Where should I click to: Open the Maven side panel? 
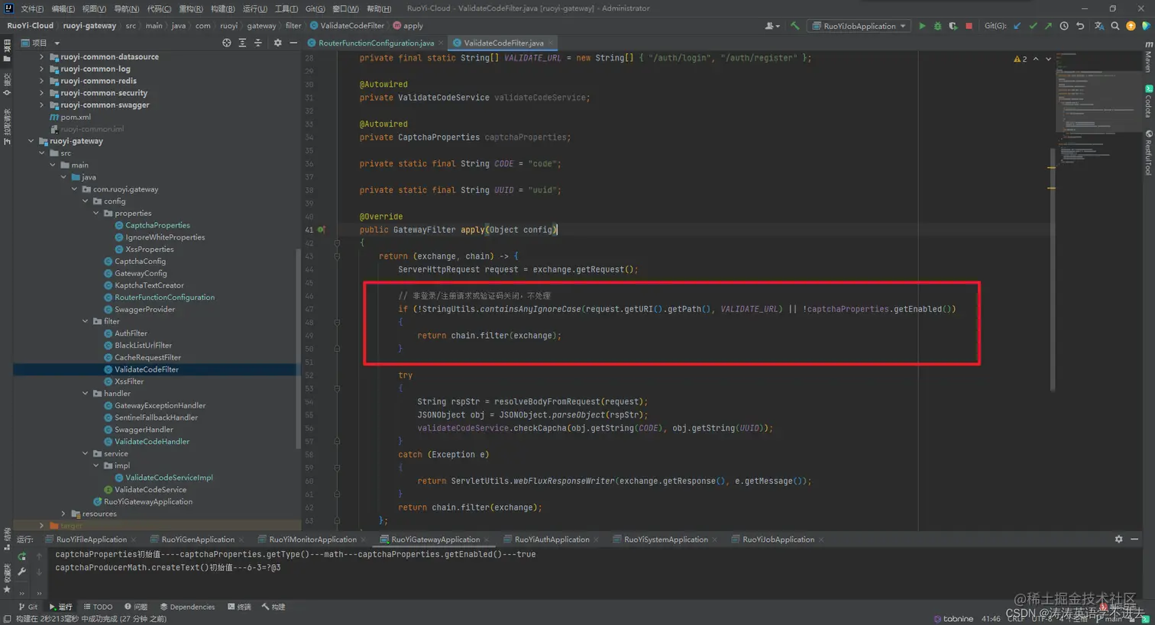coord(1148,56)
